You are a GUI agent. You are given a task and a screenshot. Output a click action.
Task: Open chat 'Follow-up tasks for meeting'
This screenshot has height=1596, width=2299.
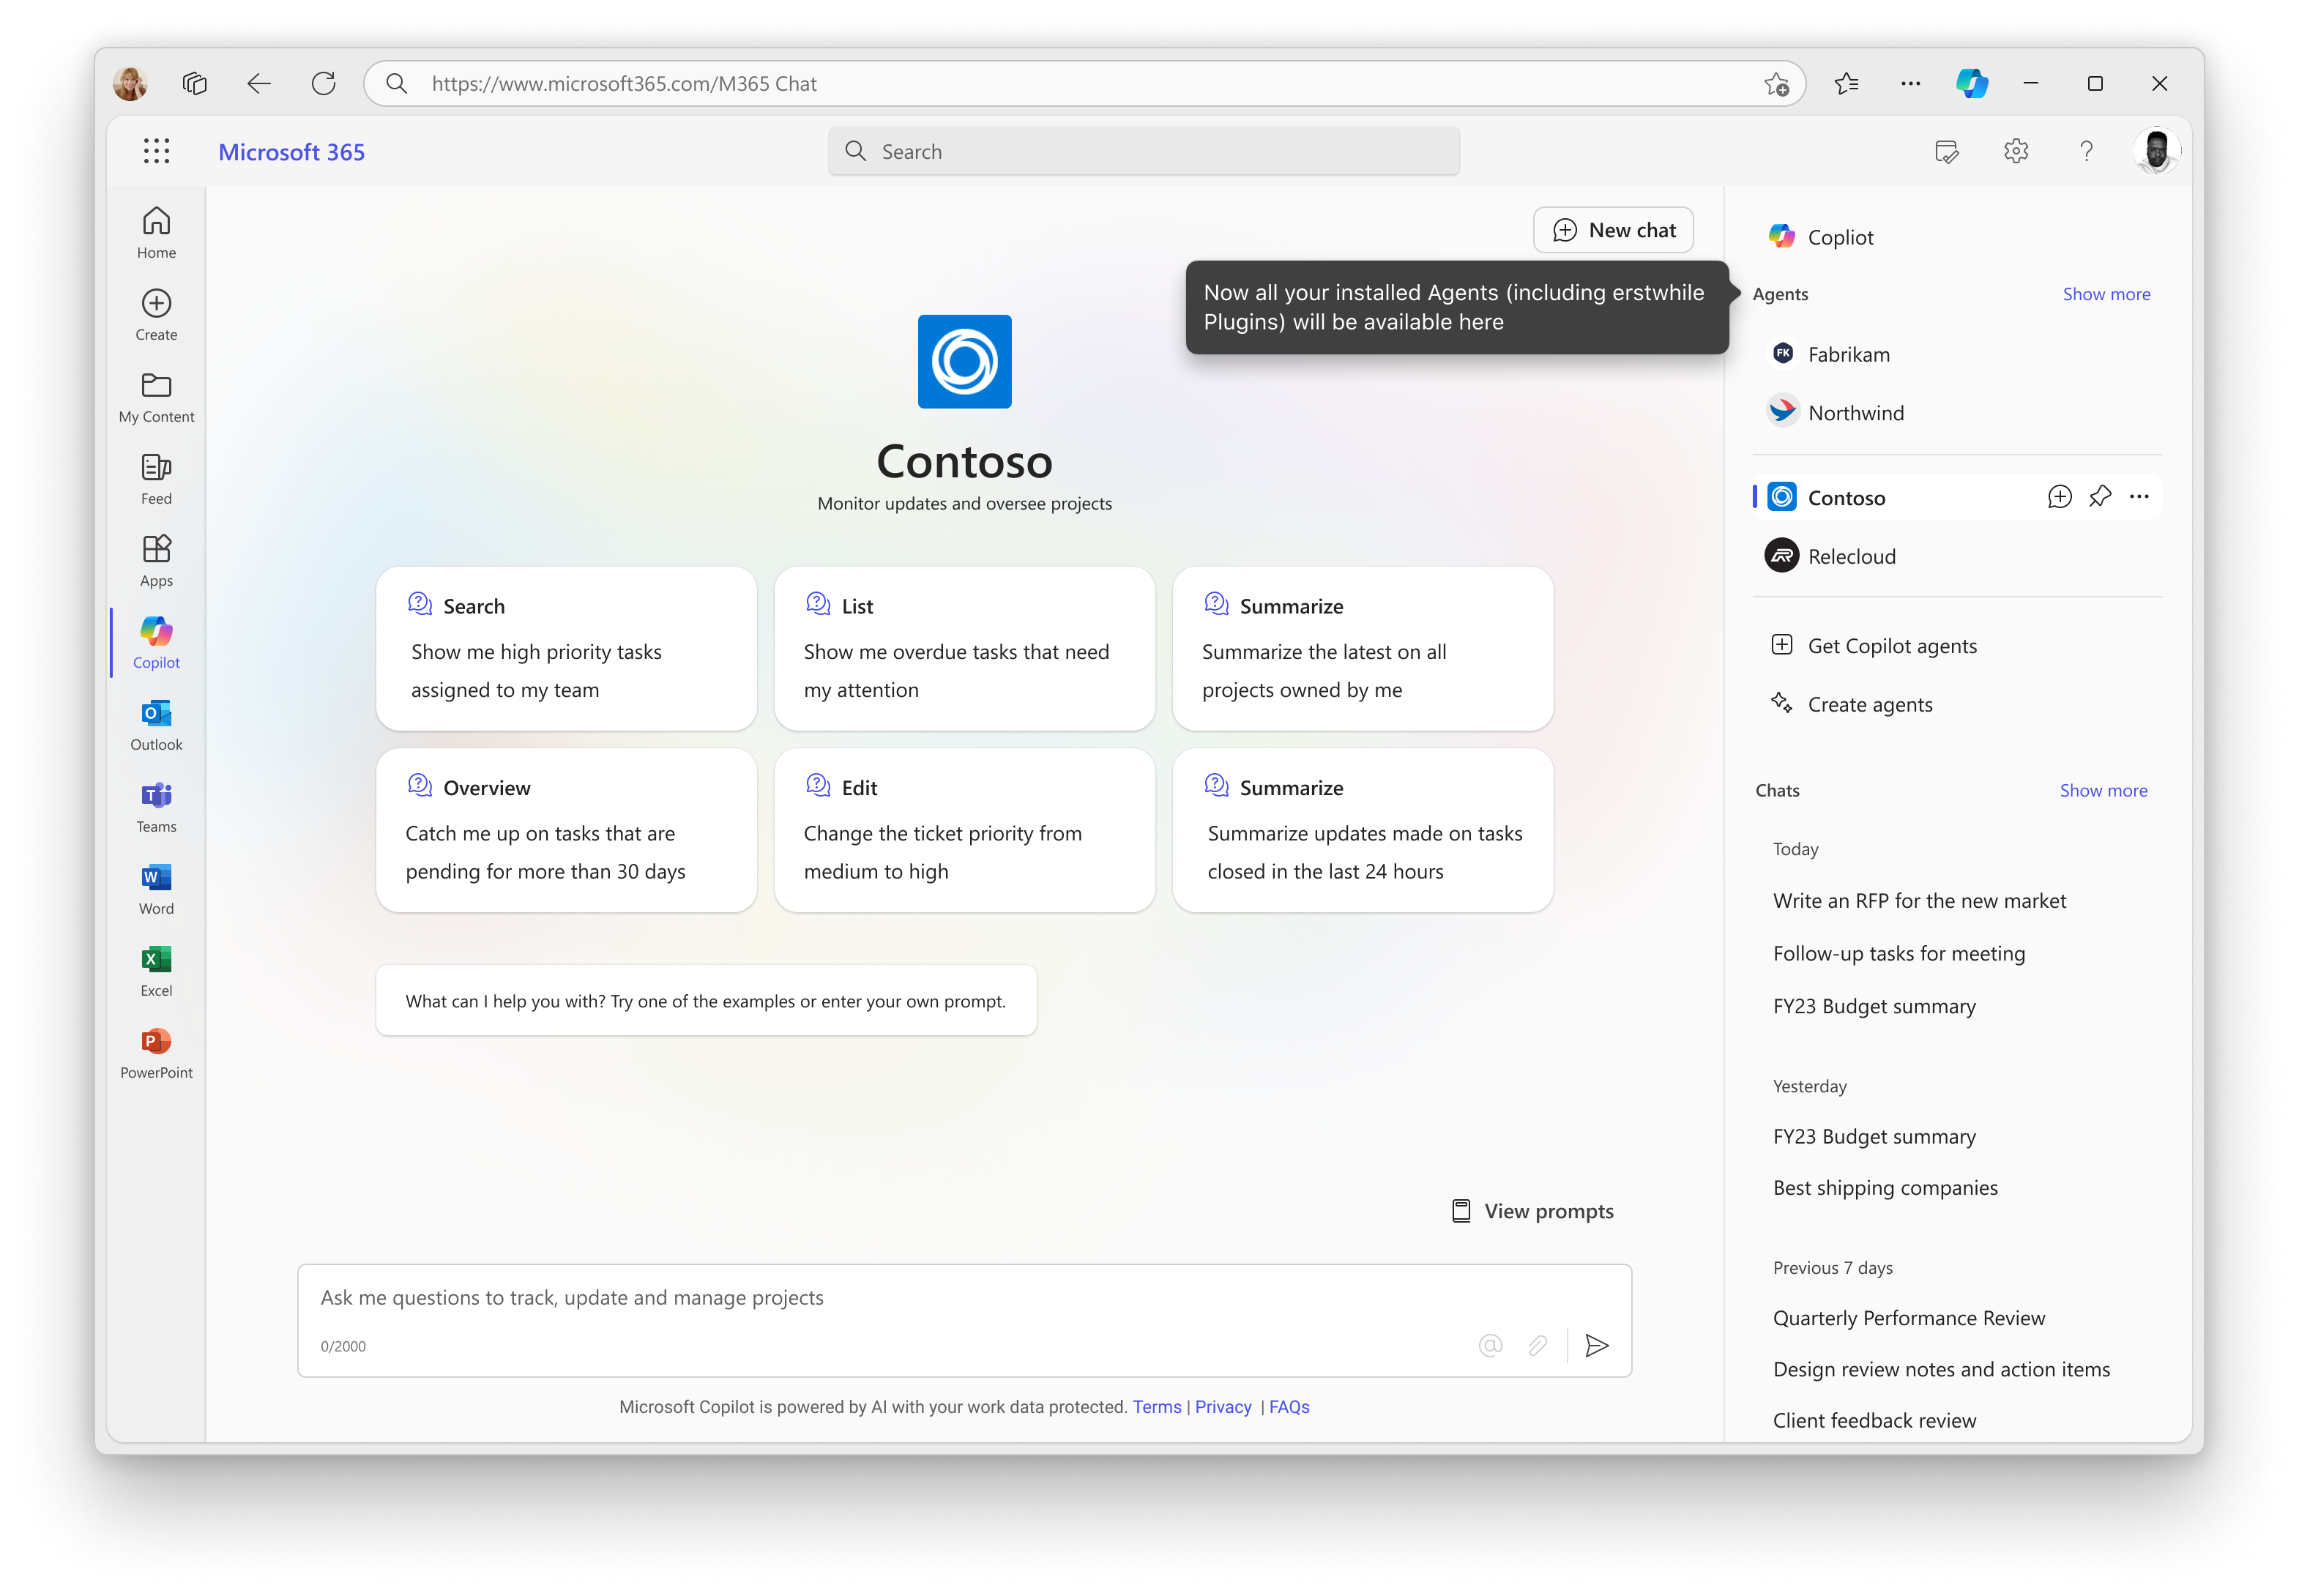click(x=1898, y=953)
